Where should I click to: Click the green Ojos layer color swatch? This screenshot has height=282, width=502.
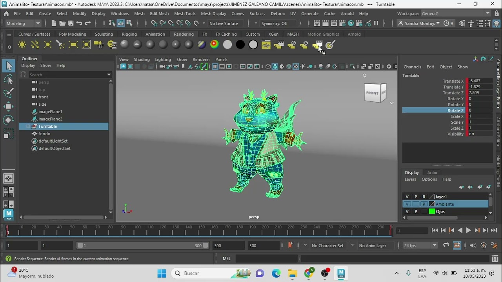(432, 211)
